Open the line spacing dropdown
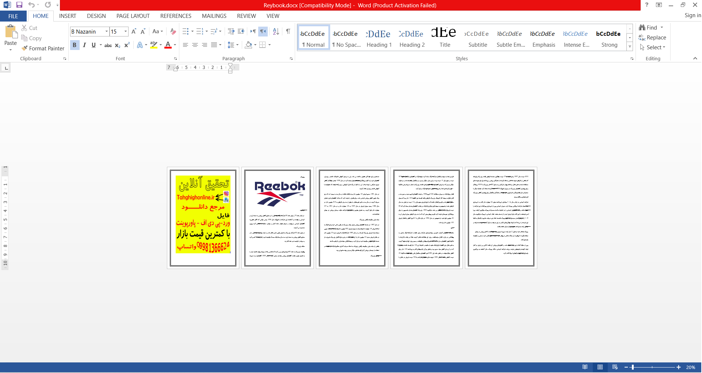This screenshot has width=702, height=373. click(x=233, y=45)
